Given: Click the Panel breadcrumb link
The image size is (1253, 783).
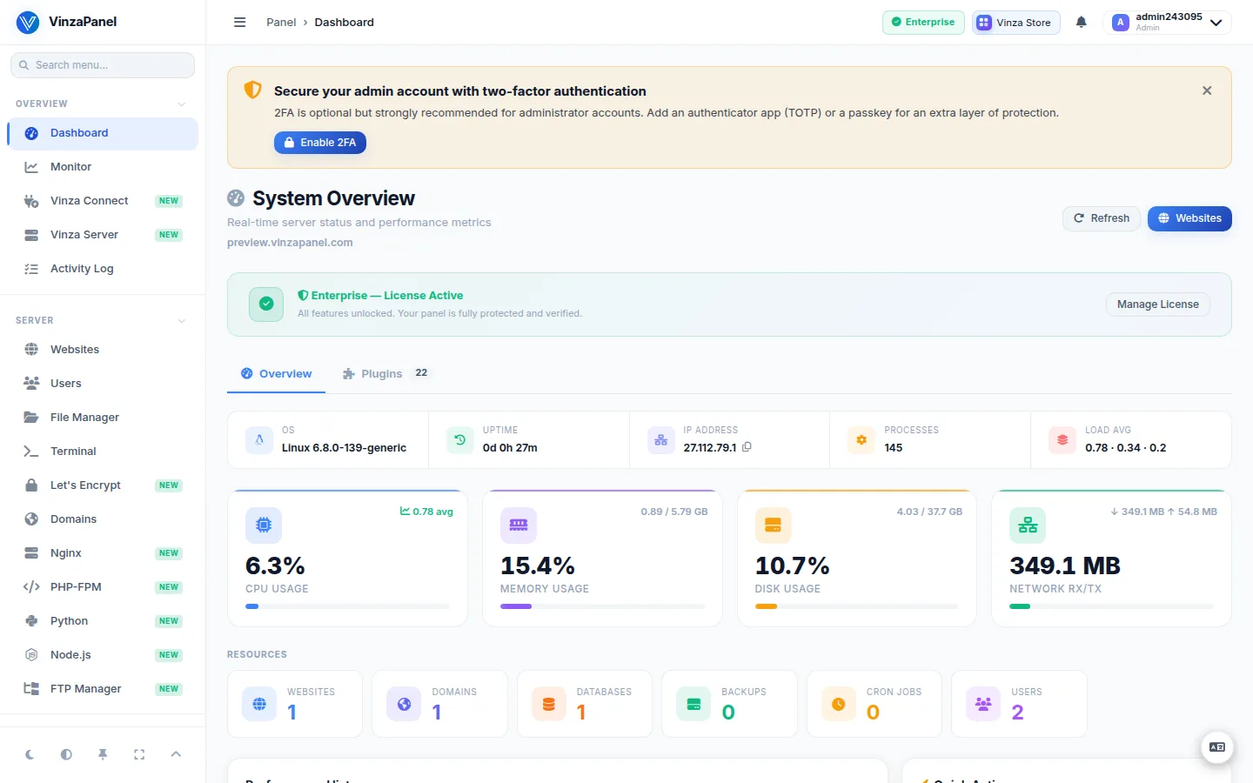Looking at the screenshot, I should tap(281, 23).
